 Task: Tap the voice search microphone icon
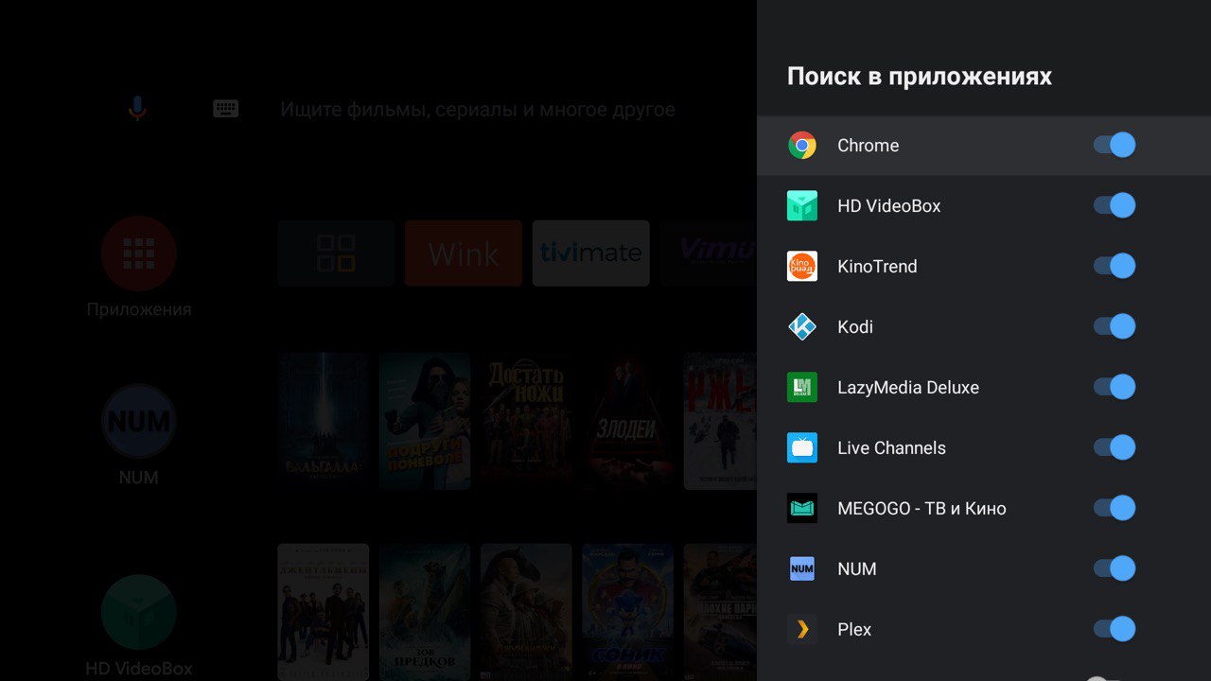click(x=137, y=109)
